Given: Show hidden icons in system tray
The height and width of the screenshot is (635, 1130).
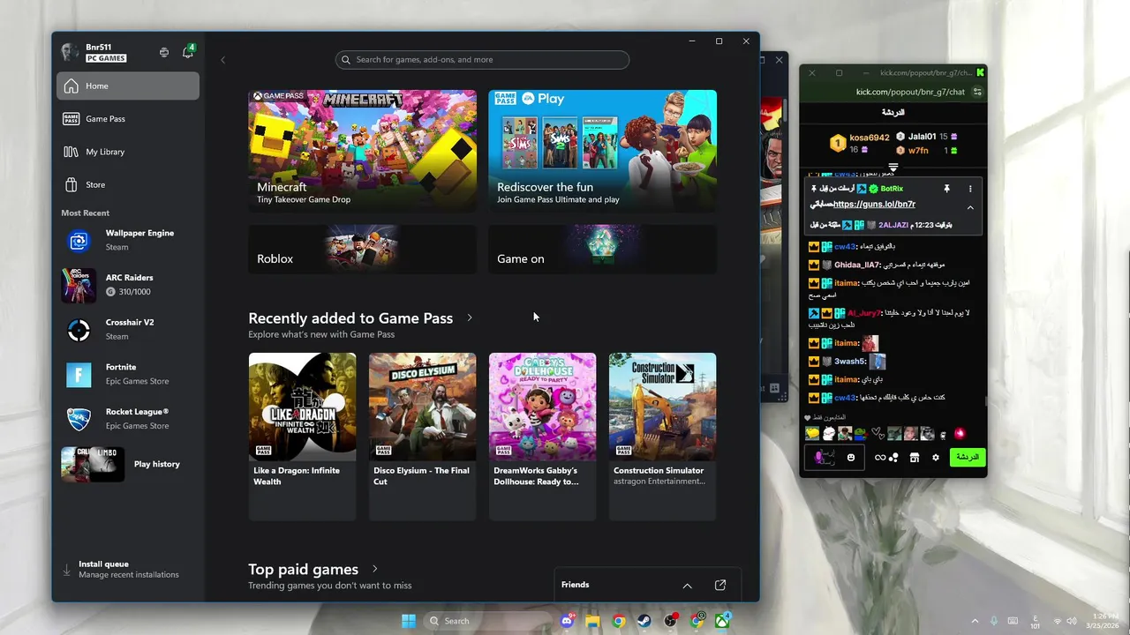Looking at the screenshot, I should coord(975,621).
